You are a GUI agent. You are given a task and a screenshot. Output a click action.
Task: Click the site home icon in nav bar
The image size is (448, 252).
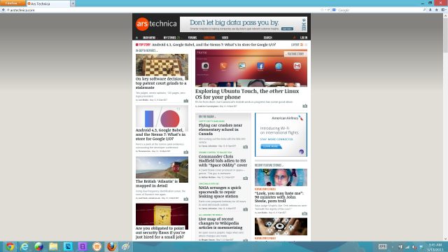click(x=137, y=38)
